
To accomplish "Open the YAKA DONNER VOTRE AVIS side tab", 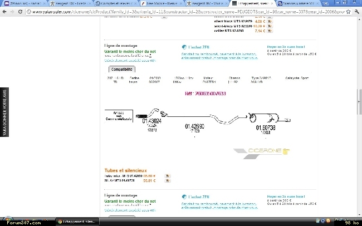I will pos(4,112).
